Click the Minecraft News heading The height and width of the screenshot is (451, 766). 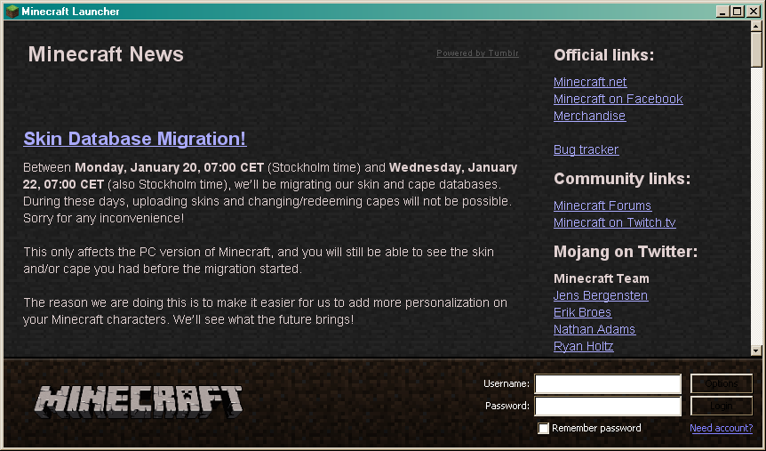(x=106, y=54)
